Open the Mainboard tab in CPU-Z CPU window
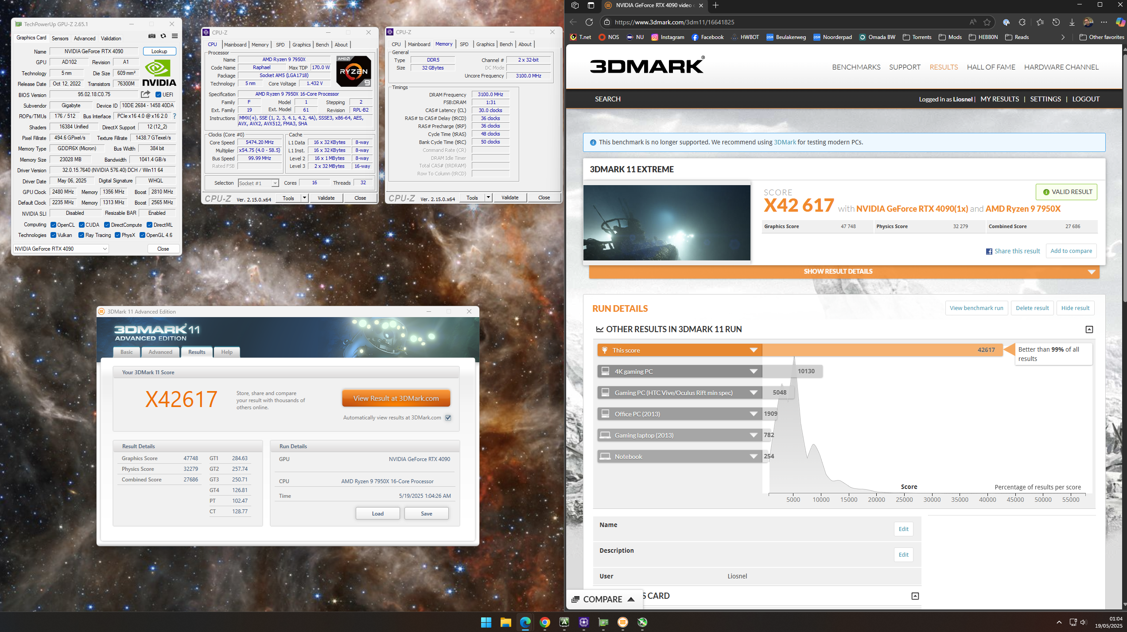1127x632 pixels. coord(235,45)
